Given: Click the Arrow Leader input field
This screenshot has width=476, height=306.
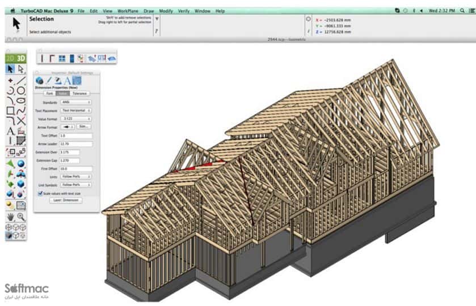Looking at the screenshot, I should 76,144.
